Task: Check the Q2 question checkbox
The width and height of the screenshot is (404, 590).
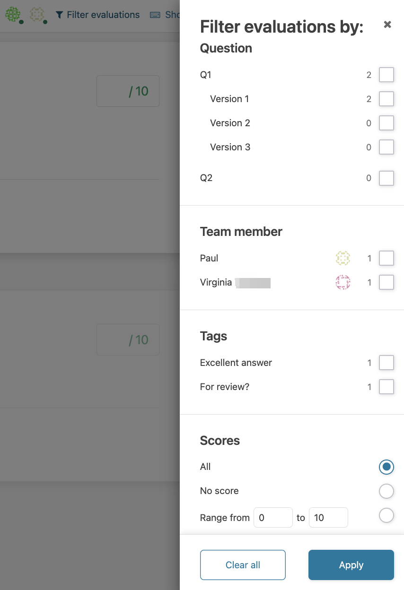Action: (386, 178)
